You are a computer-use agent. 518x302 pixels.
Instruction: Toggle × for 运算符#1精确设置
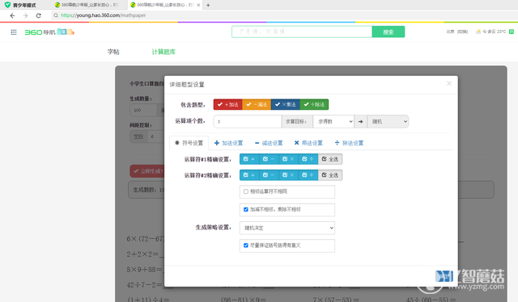(x=288, y=159)
